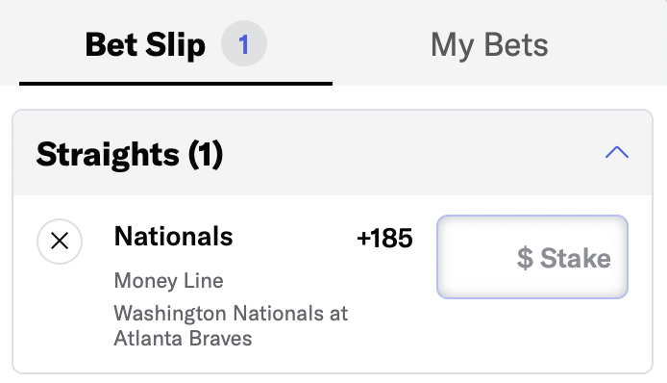This screenshot has height=383, width=667.
Task: Click the +185 odds value
Action: [384, 238]
